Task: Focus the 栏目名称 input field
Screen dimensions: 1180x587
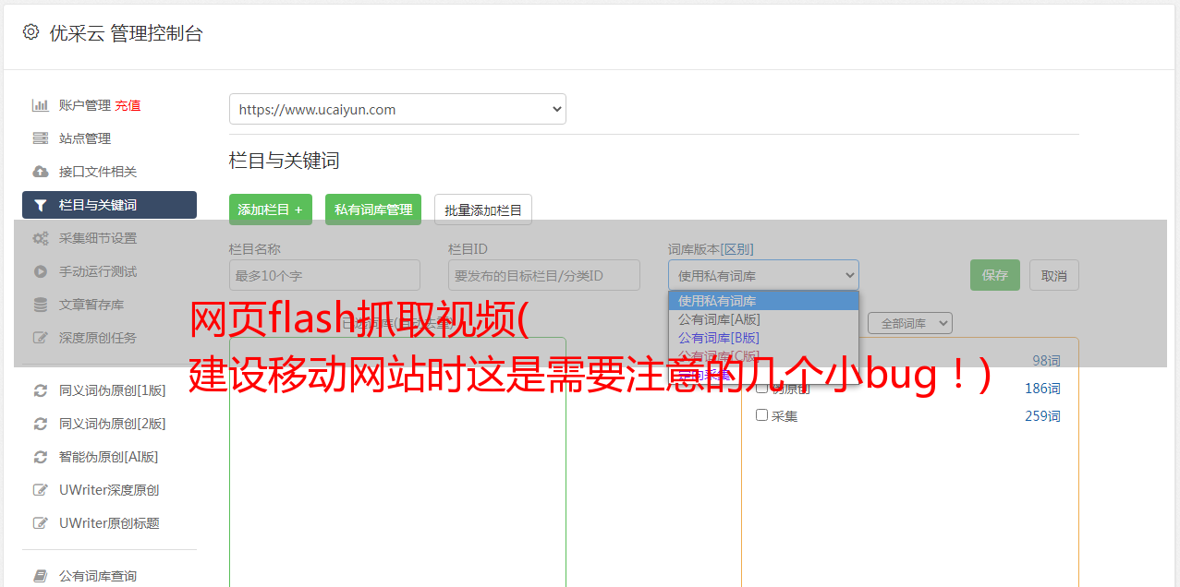Action: 324,275
